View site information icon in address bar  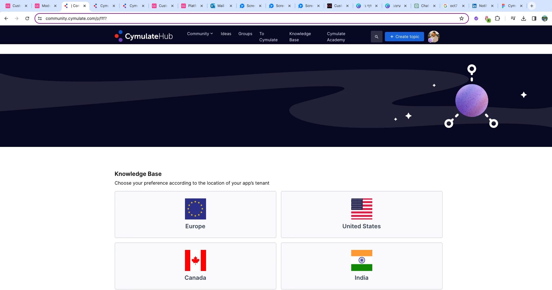click(x=40, y=18)
